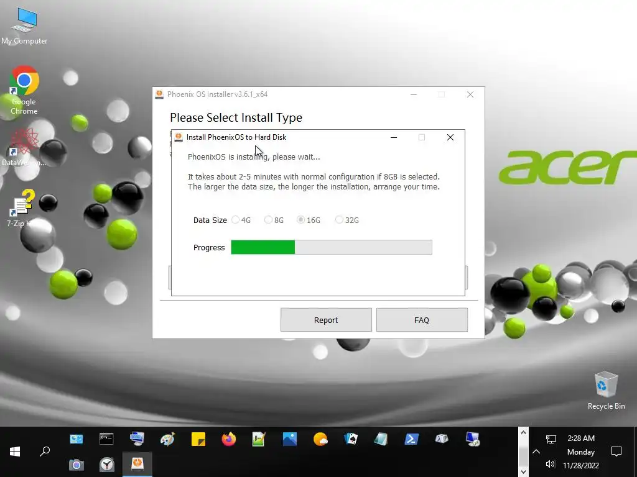
Task: Open the remote desktop monitor taskbar icon
Action: tap(473, 439)
